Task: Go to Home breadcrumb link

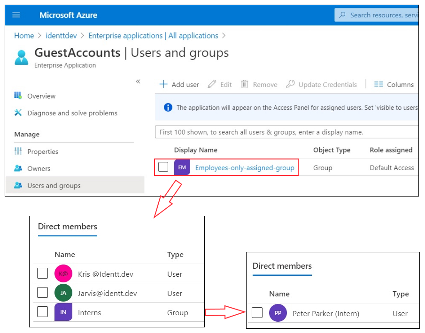Action: pos(24,36)
